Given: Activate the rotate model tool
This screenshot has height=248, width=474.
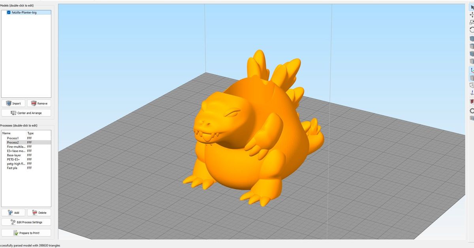Looking at the screenshot, I should pos(471,29).
